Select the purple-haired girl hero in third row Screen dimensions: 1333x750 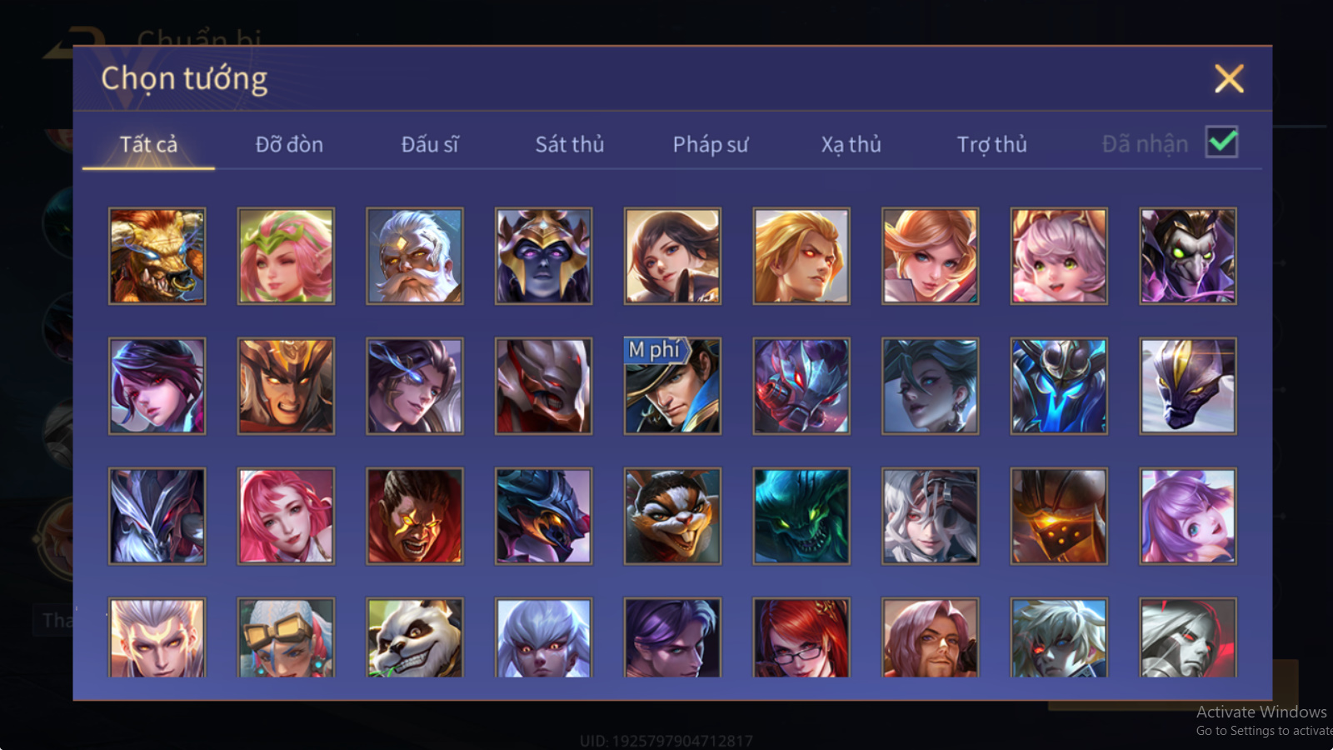click(1188, 516)
